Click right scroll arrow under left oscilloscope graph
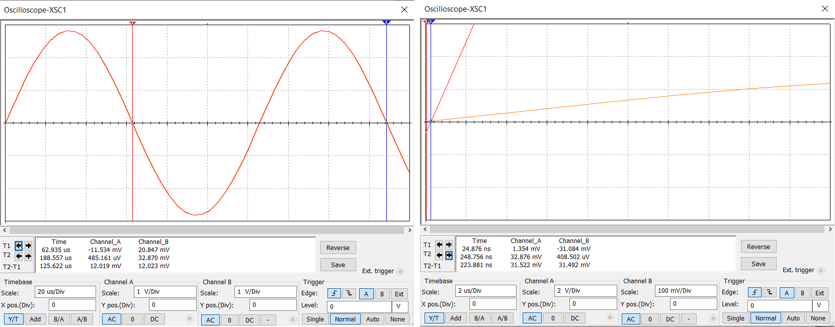The width and height of the screenshot is (835, 327). tap(409, 230)
